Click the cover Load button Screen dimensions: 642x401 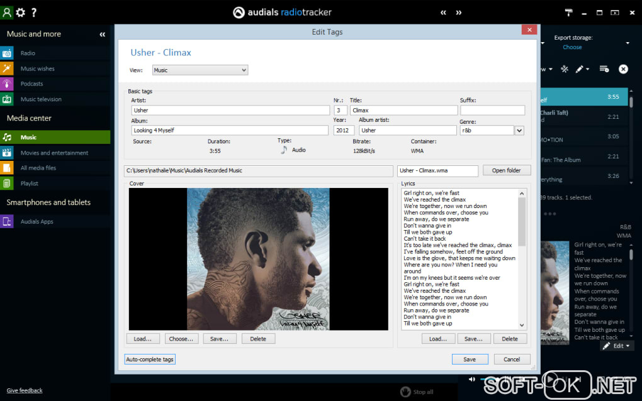pyautogui.click(x=142, y=339)
